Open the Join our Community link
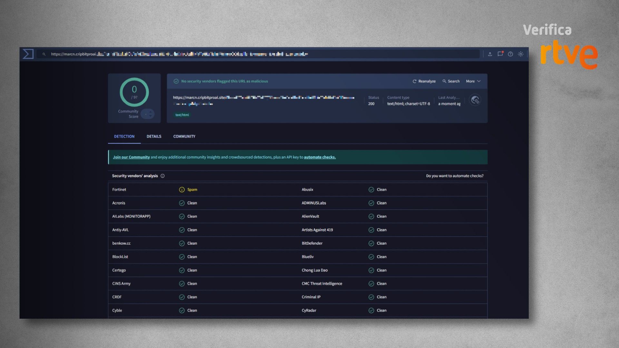This screenshot has width=619, height=348. point(131,157)
